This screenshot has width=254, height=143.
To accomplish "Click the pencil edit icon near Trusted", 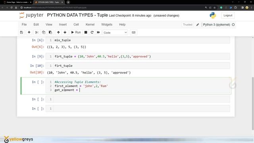I will tap(198, 25).
